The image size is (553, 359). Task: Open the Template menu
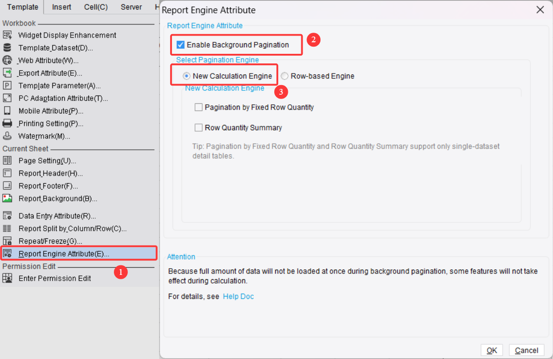(23, 7)
